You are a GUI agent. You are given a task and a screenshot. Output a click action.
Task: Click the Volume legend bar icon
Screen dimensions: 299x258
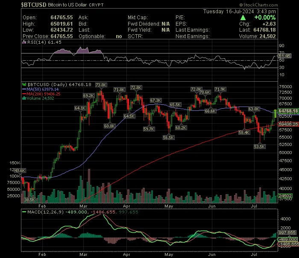(24, 98)
